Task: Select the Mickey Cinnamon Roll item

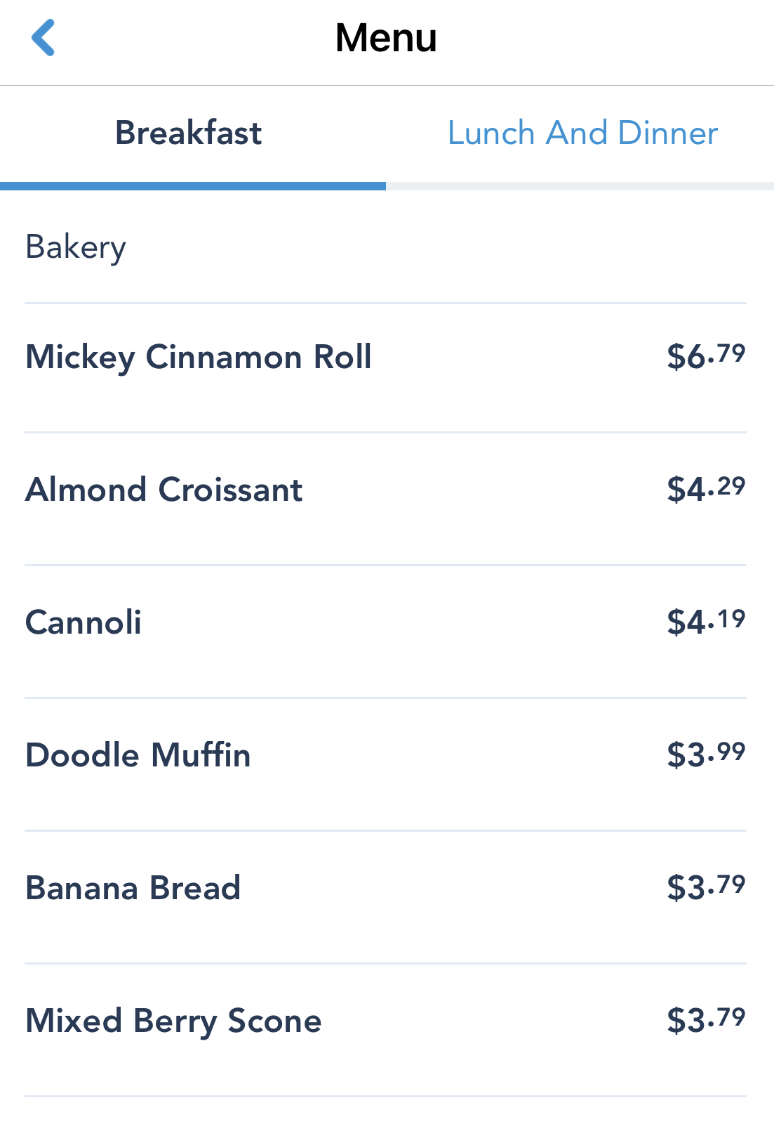Action: pos(199,357)
